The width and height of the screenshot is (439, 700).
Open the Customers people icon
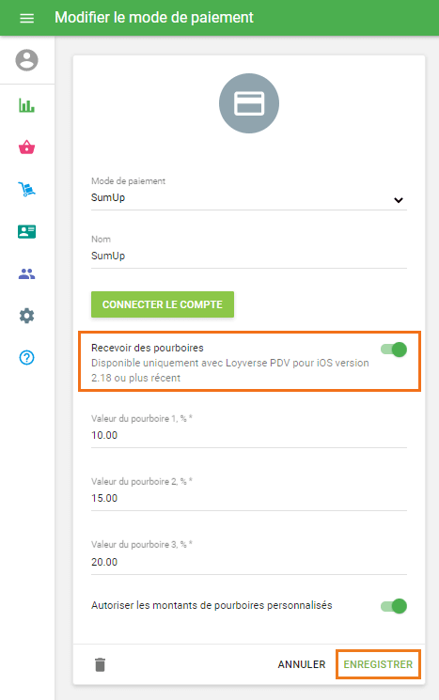pyautogui.click(x=27, y=273)
